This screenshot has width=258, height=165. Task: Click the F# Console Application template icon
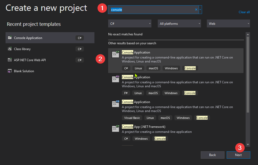click(x=116, y=79)
